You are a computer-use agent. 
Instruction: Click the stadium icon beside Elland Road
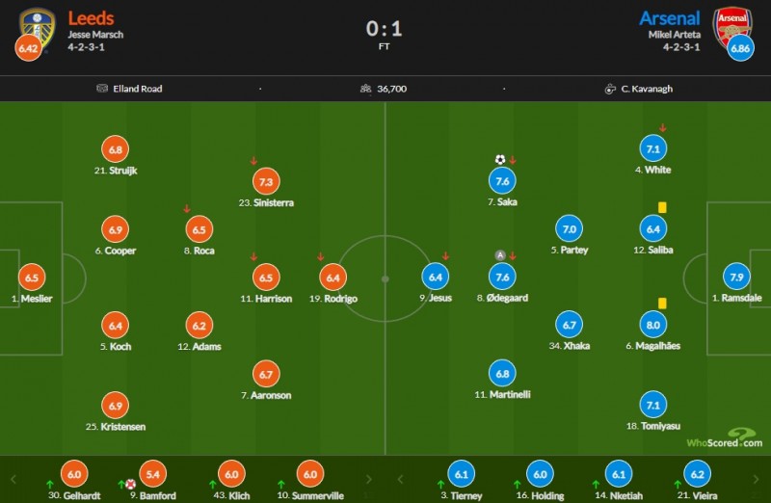(x=101, y=89)
